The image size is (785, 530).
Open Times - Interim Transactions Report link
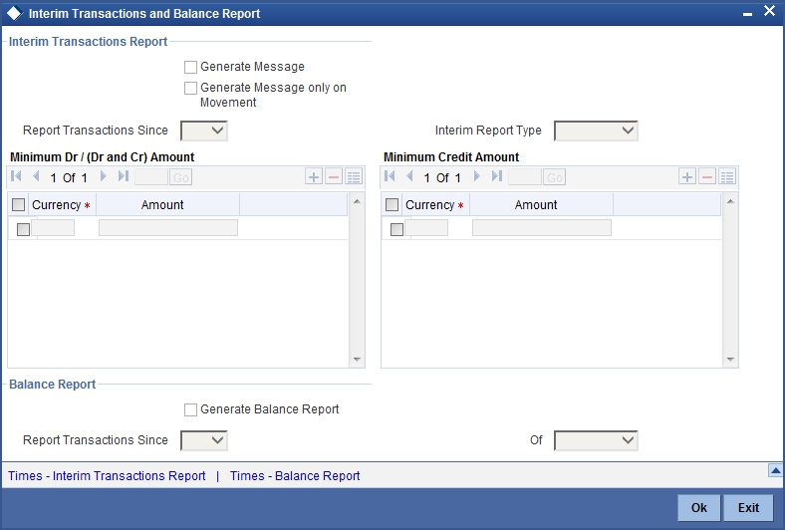point(107,475)
